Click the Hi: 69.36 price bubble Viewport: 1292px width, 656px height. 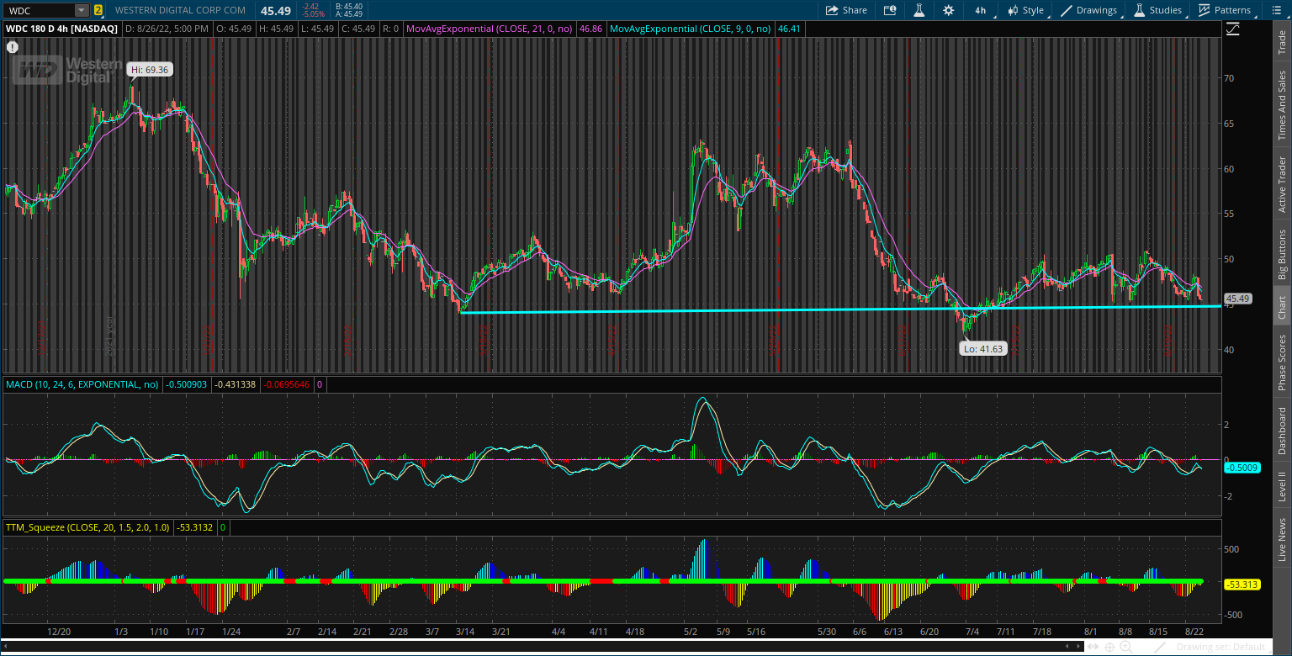pyautogui.click(x=151, y=70)
